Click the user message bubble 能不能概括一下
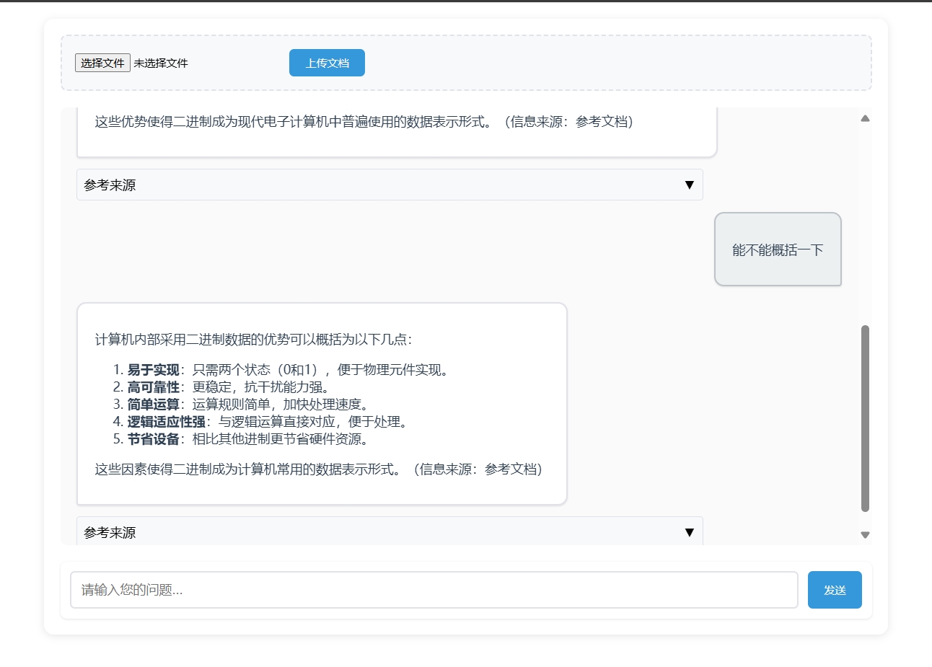Screen dimensions: 932x667 778,249
